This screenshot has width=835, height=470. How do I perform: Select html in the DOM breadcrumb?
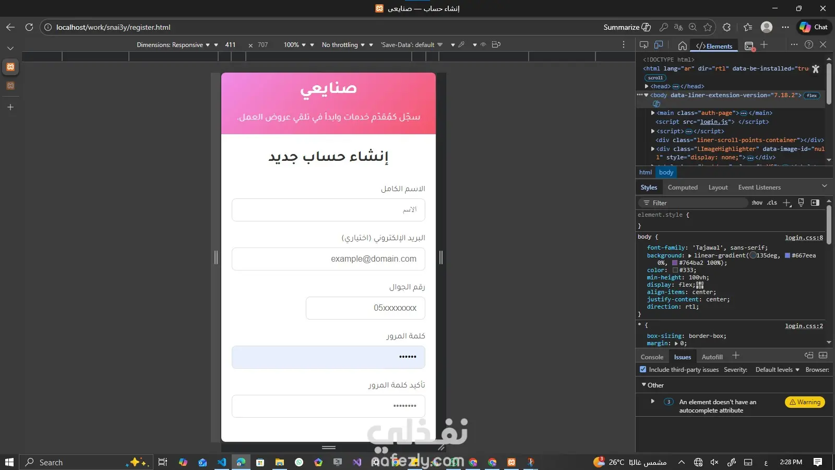pyautogui.click(x=646, y=172)
